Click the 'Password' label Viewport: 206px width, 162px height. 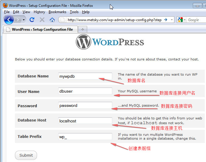click(27, 106)
